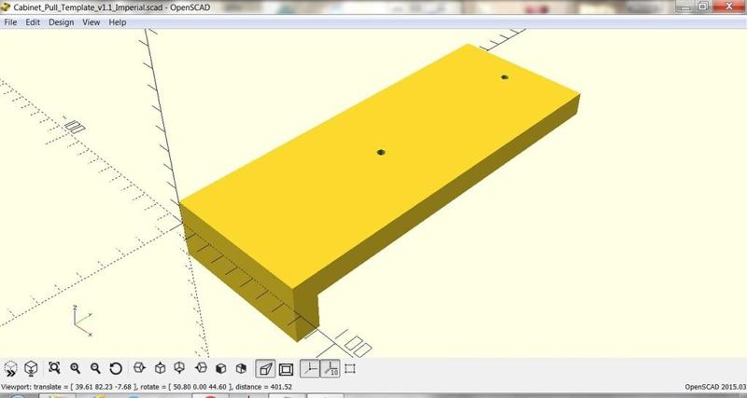Click the far-end hole on the yellow model
Viewport: 747px width, 398px height.
point(504,77)
